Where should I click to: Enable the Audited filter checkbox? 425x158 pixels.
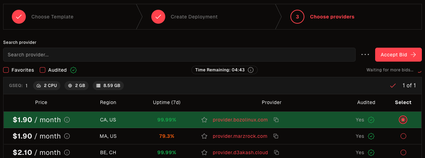[x=43, y=70]
